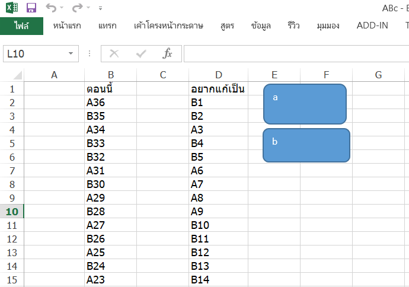The width and height of the screenshot is (409, 287).
Task: Click the blue rounded shape labeled b
Action: (306, 145)
